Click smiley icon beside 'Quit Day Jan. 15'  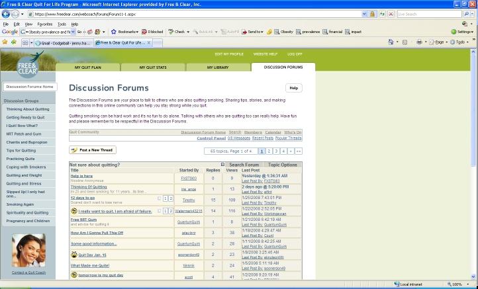(73, 254)
